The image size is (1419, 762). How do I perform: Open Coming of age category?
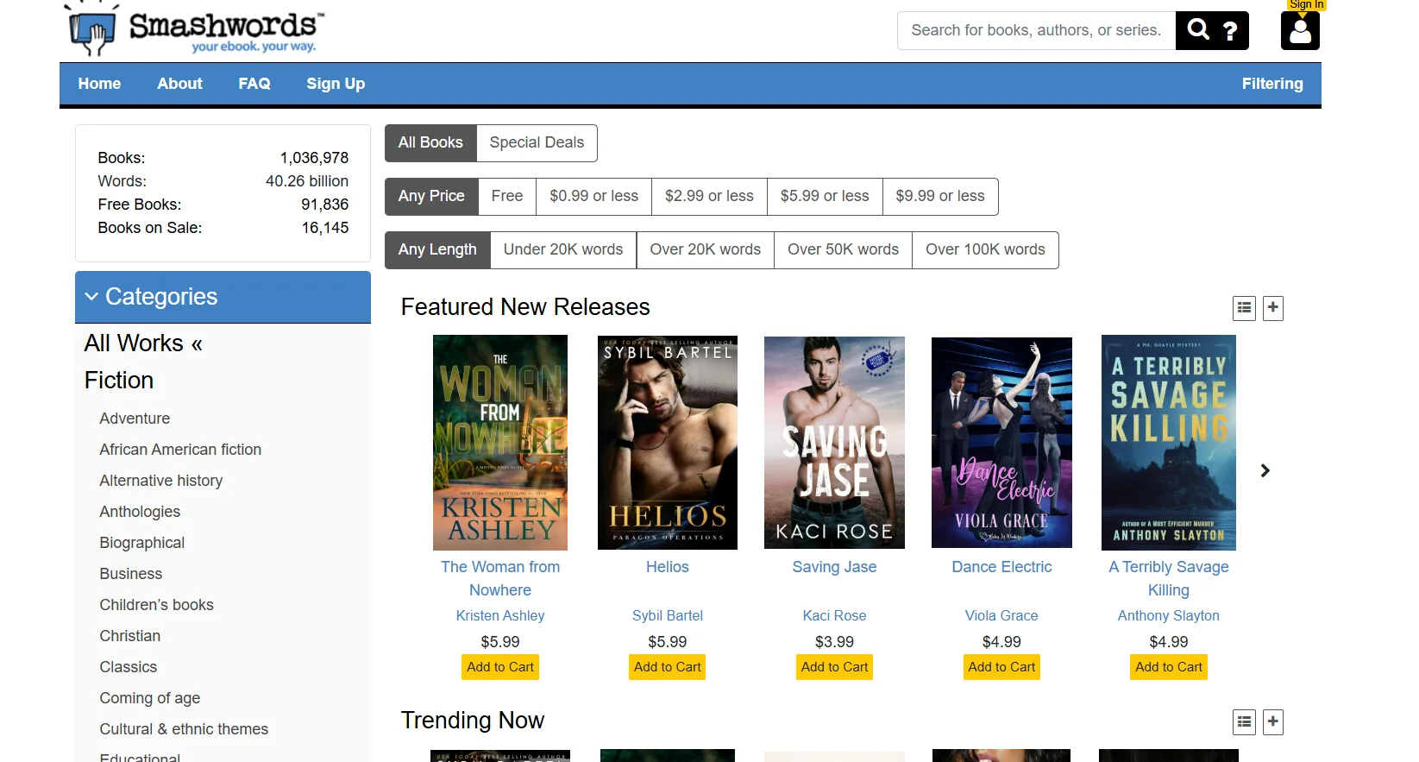pyautogui.click(x=150, y=698)
